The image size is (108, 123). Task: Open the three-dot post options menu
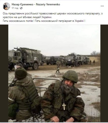[x=102, y=6]
